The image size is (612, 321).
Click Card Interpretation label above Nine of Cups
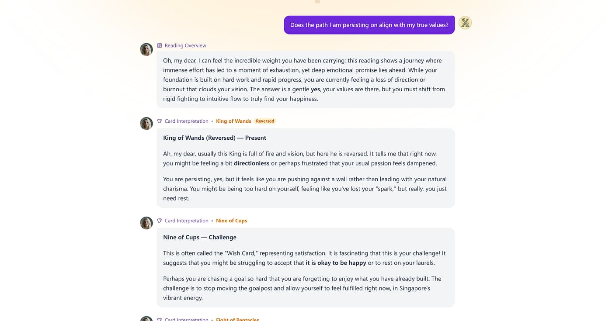click(x=186, y=221)
